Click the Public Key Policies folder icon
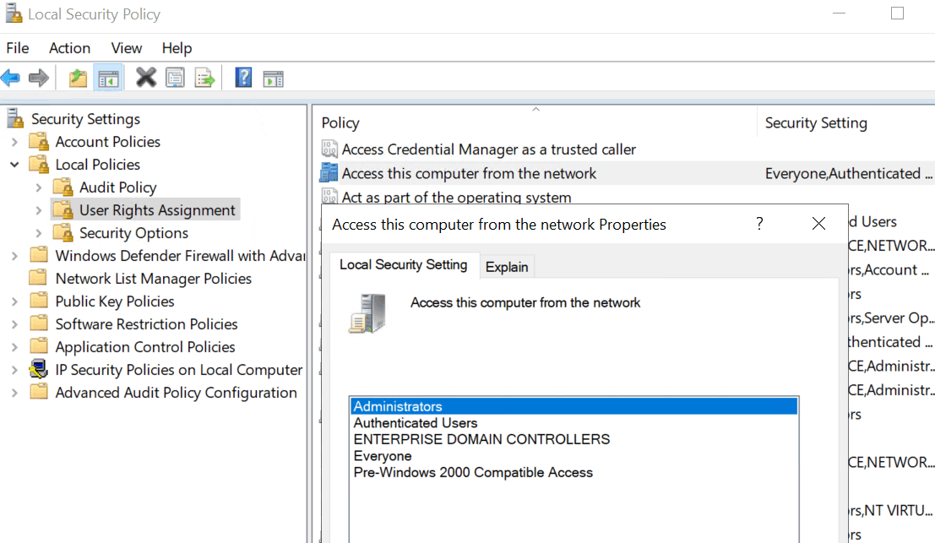 pyautogui.click(x=39, y=301)
